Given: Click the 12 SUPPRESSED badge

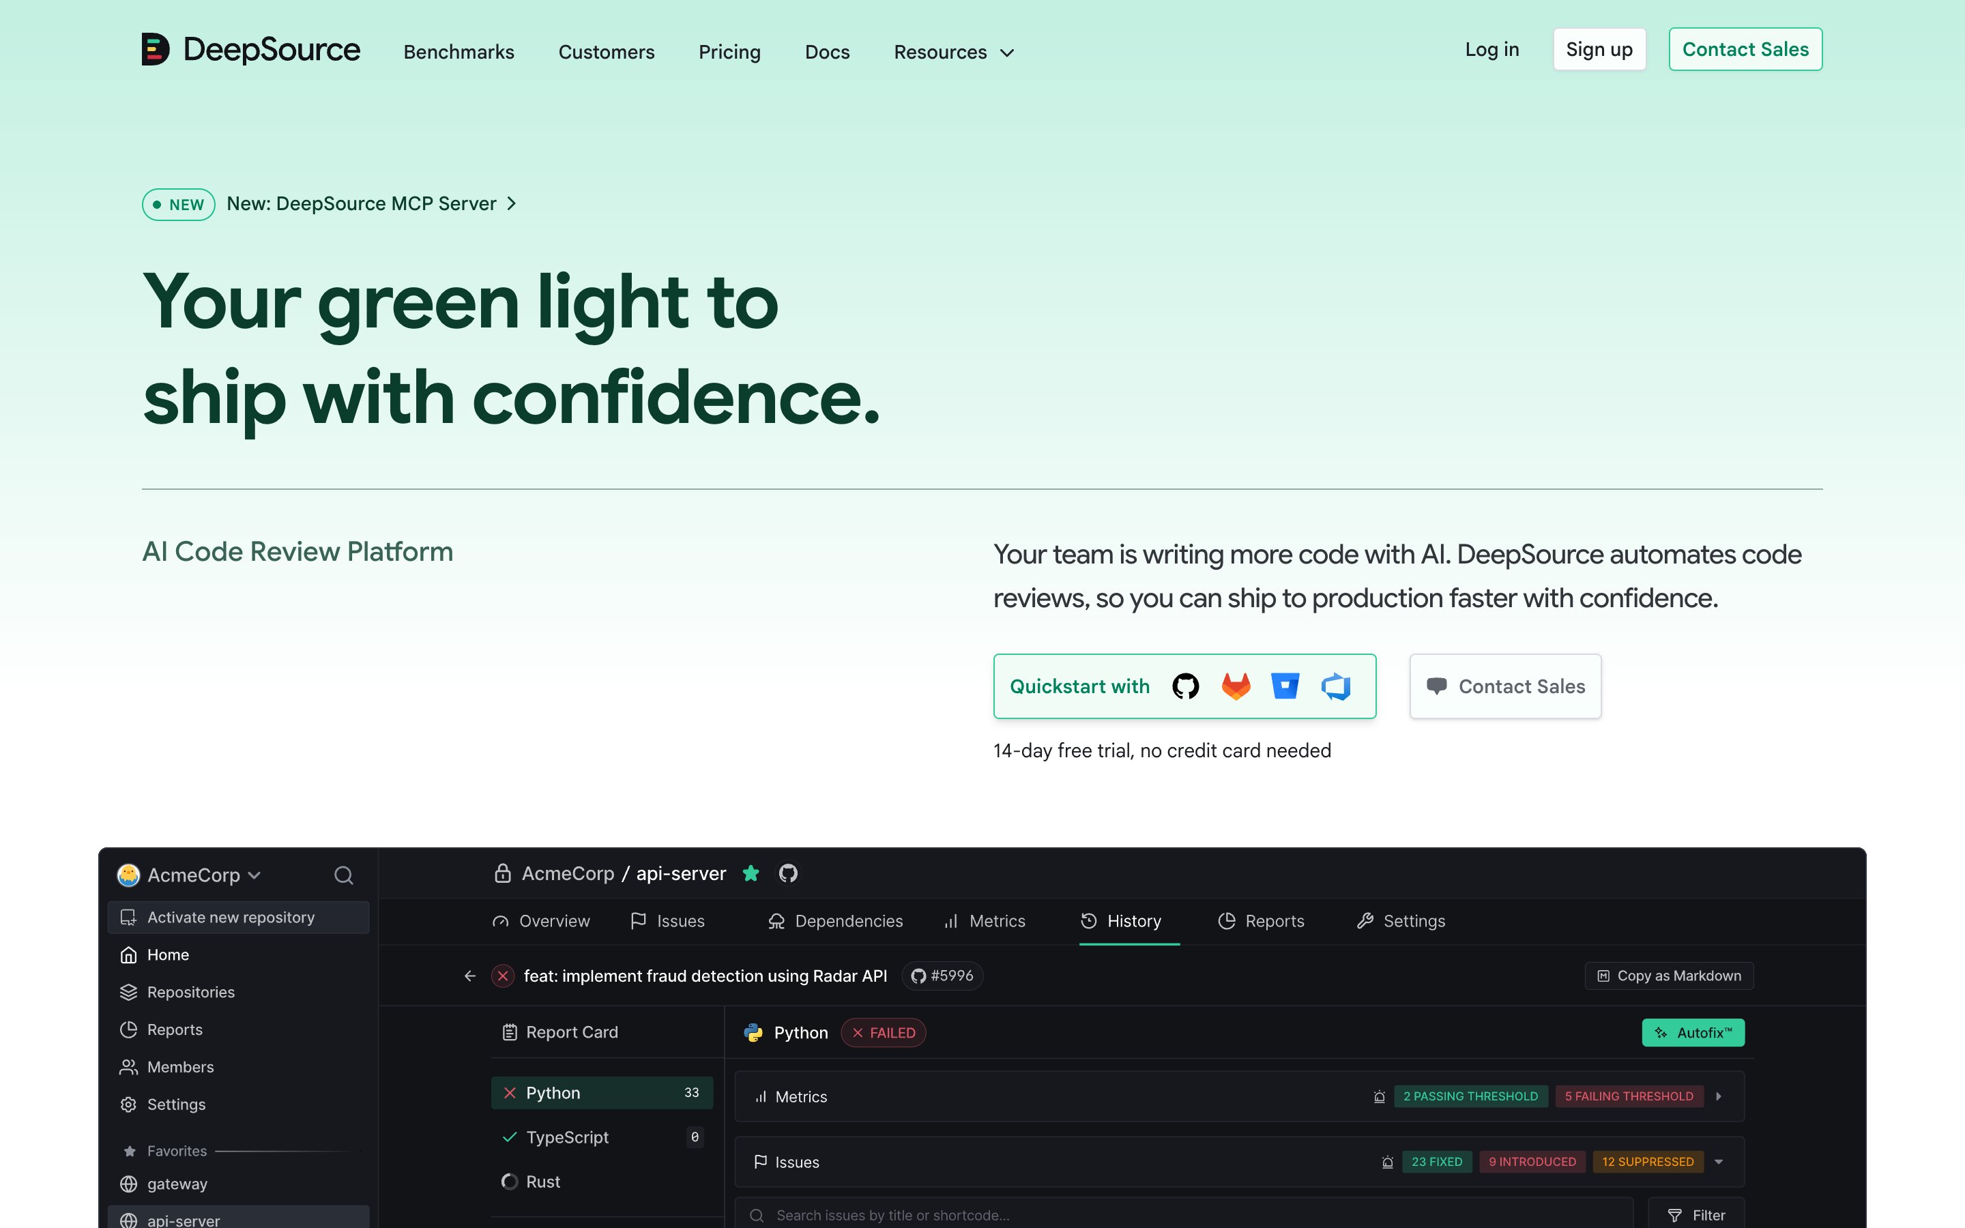Looking at the screenshot, I should [x=1648, y=1163].
